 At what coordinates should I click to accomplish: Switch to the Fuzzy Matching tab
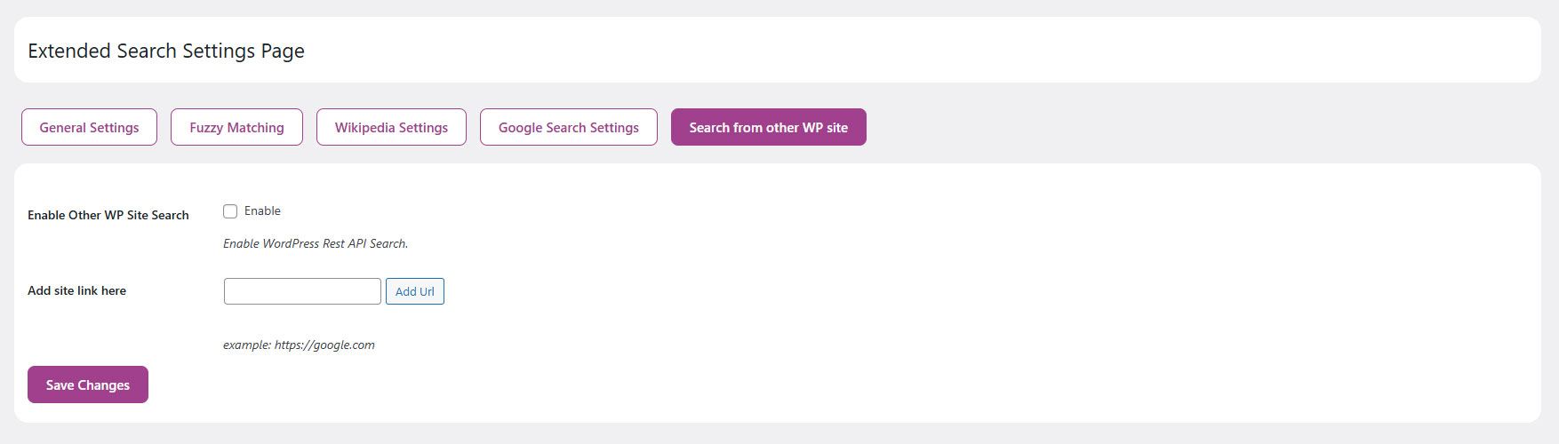[x=236, y=127]
